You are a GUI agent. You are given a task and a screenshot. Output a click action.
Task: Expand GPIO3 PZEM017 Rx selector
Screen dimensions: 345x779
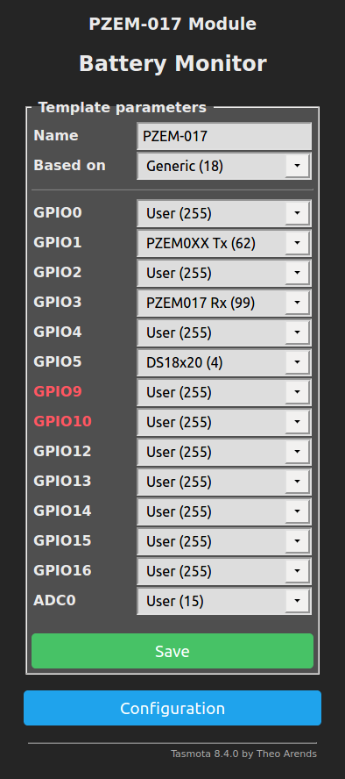[224, 303]
